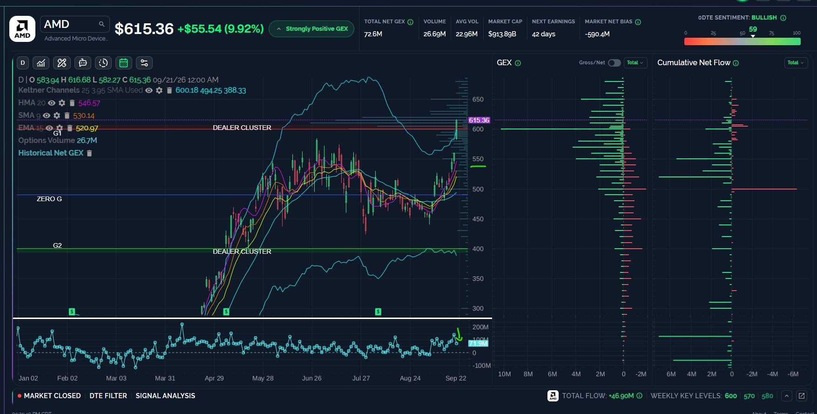Image resolution: width=817 pixels, height=414 pixels.
Task: Open the DTE FILTER tab
Action: [108, 396]
